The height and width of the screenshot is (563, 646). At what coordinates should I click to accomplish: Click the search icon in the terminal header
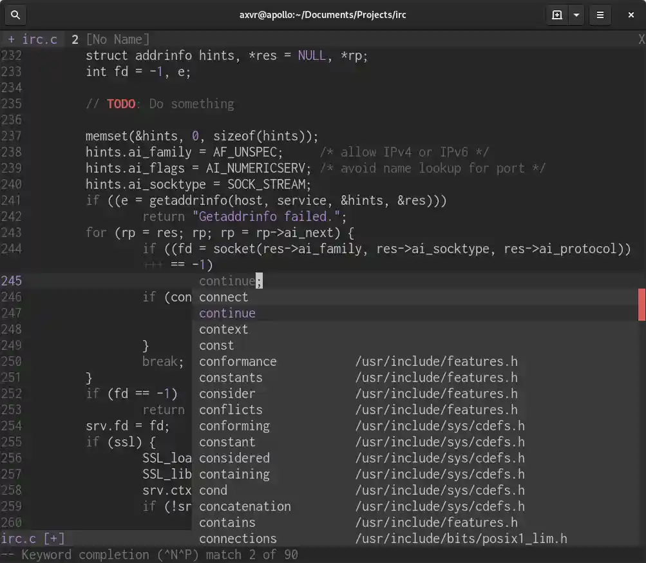pyautogui.click(x=16, y=15)
